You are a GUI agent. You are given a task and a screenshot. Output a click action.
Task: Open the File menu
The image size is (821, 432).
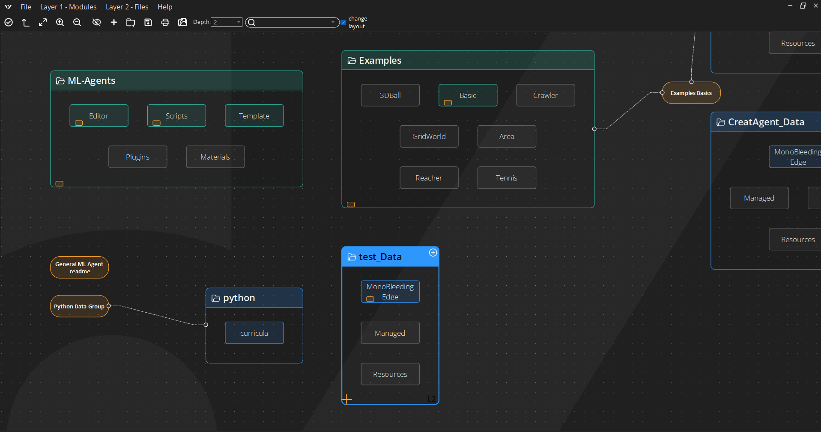[26, 7]
